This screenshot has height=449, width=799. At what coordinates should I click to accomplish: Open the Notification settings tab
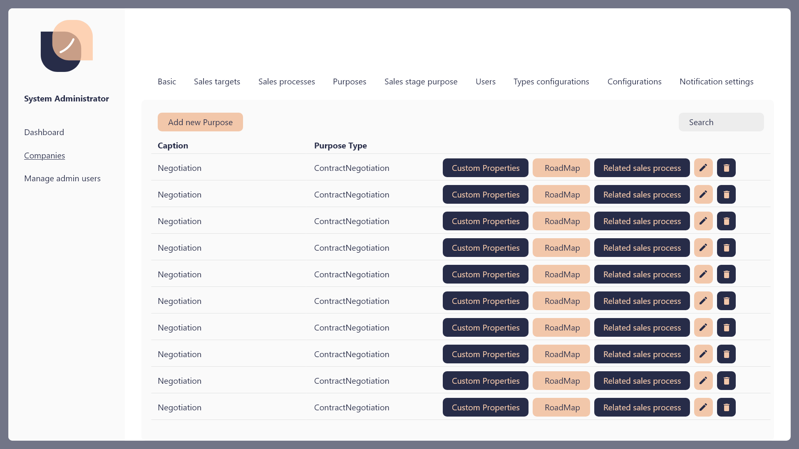(716, 81)
